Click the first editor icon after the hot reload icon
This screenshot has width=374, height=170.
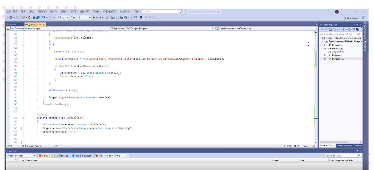pyautogui.click(x=113, y=18)
